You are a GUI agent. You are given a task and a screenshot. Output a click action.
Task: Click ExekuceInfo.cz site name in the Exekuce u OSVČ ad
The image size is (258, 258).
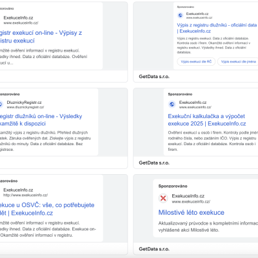(18, 190)
